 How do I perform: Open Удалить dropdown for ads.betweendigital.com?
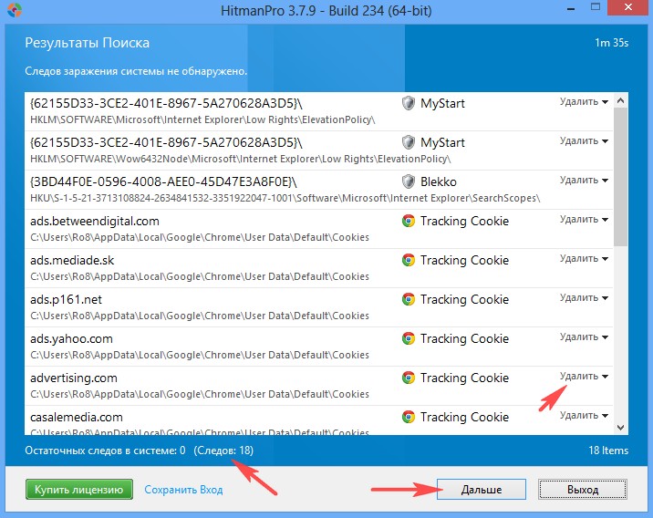[584, 220]
